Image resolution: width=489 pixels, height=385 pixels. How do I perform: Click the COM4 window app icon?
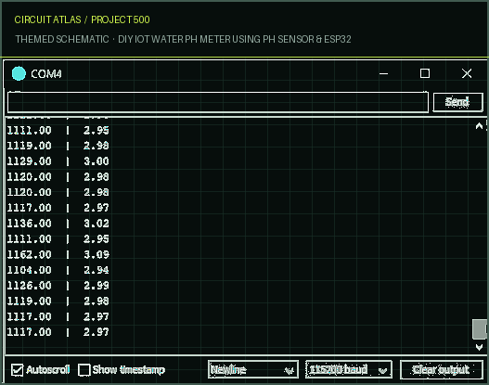[19, 73]
